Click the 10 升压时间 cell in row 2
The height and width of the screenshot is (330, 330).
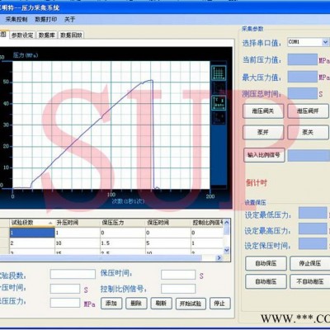[x=78, y=243]
